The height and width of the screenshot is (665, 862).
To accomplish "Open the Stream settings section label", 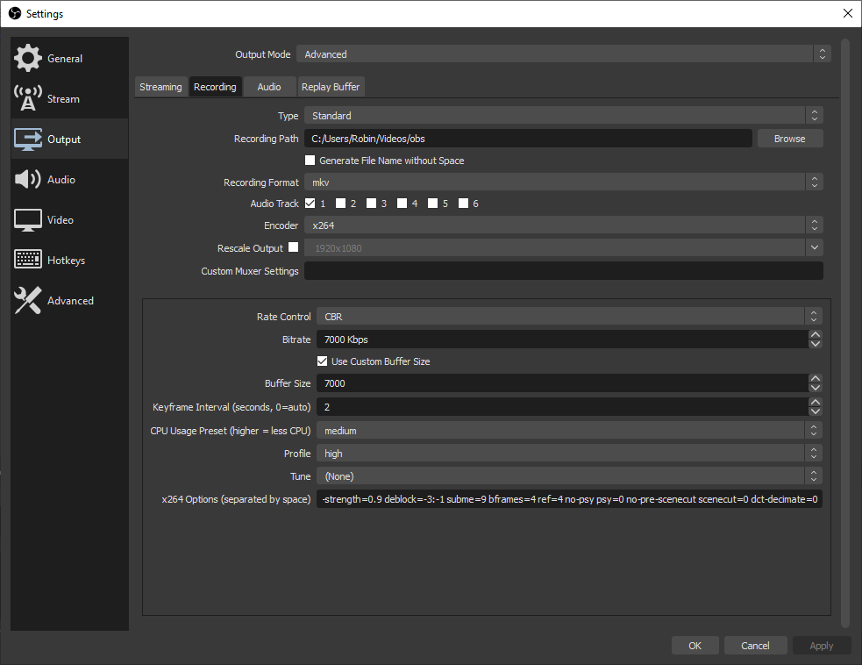I will pos(63,99).
